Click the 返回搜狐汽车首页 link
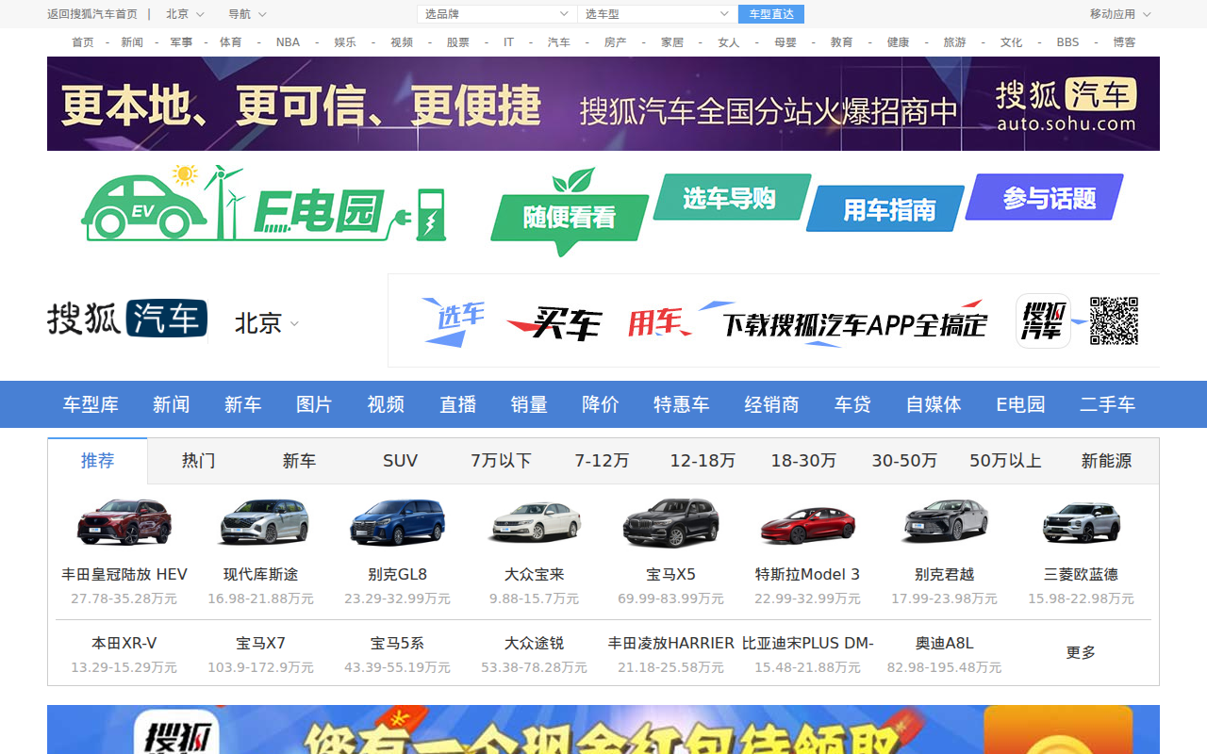Viewport: 1207px width, 754px height. 92,14
